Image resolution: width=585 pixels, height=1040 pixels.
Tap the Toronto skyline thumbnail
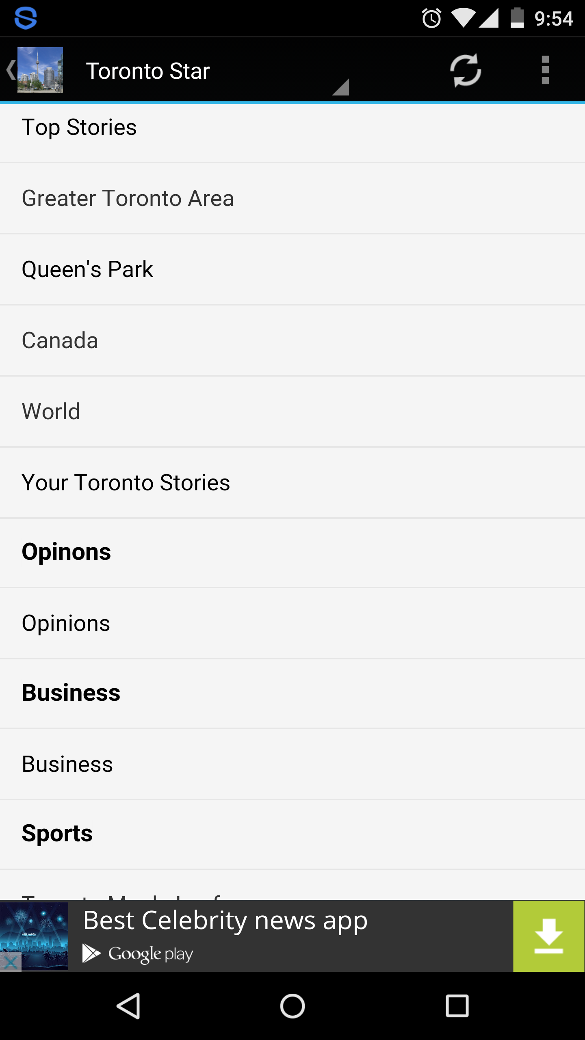40,70
